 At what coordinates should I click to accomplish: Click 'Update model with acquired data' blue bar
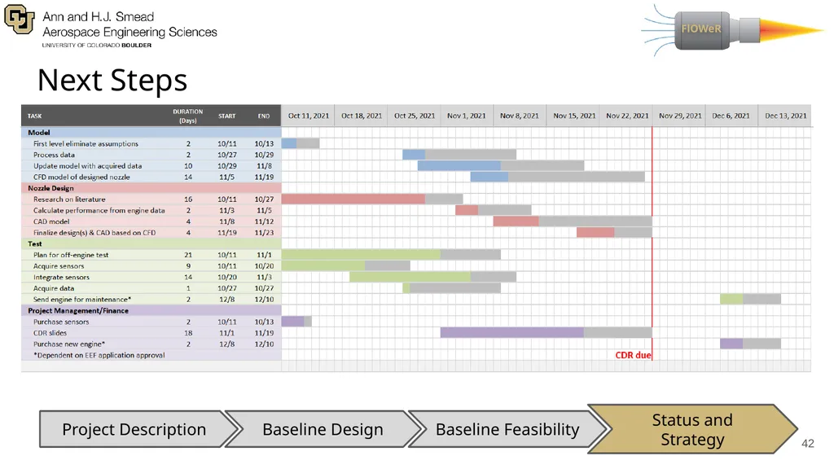pos(459,166)
